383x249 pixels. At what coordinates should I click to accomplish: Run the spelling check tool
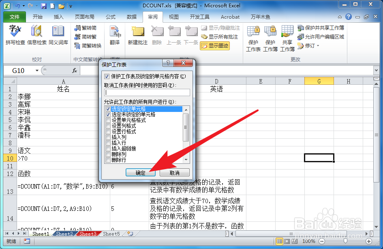click(x=15, y=35)
